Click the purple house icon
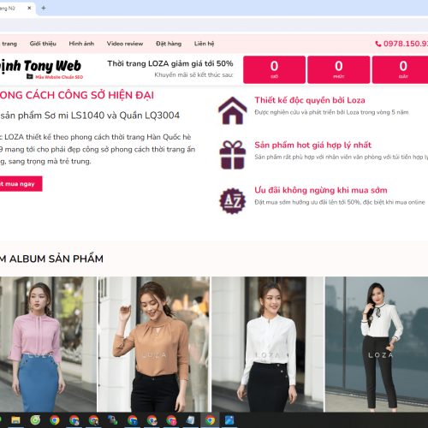The height and width of the screenshot is (428, 428). tap(233, 110)
